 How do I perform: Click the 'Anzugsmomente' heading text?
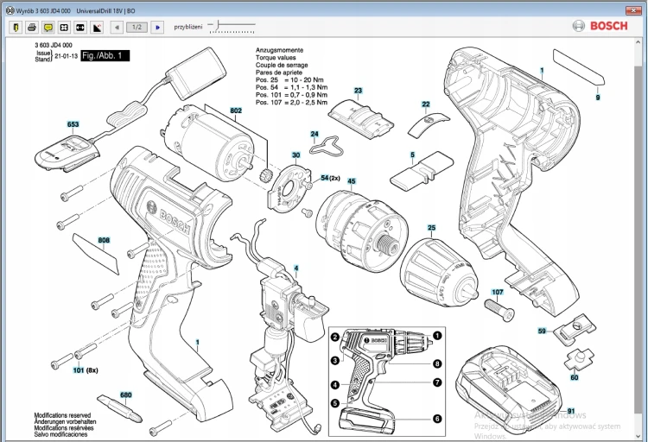point(279,50)
